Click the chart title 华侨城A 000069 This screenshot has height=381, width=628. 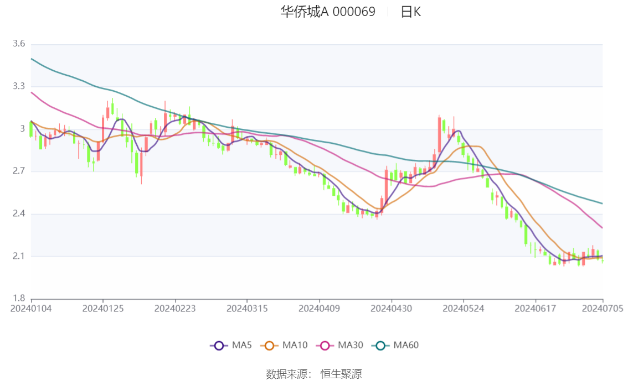pyautogui.click(x=328, y=12)
